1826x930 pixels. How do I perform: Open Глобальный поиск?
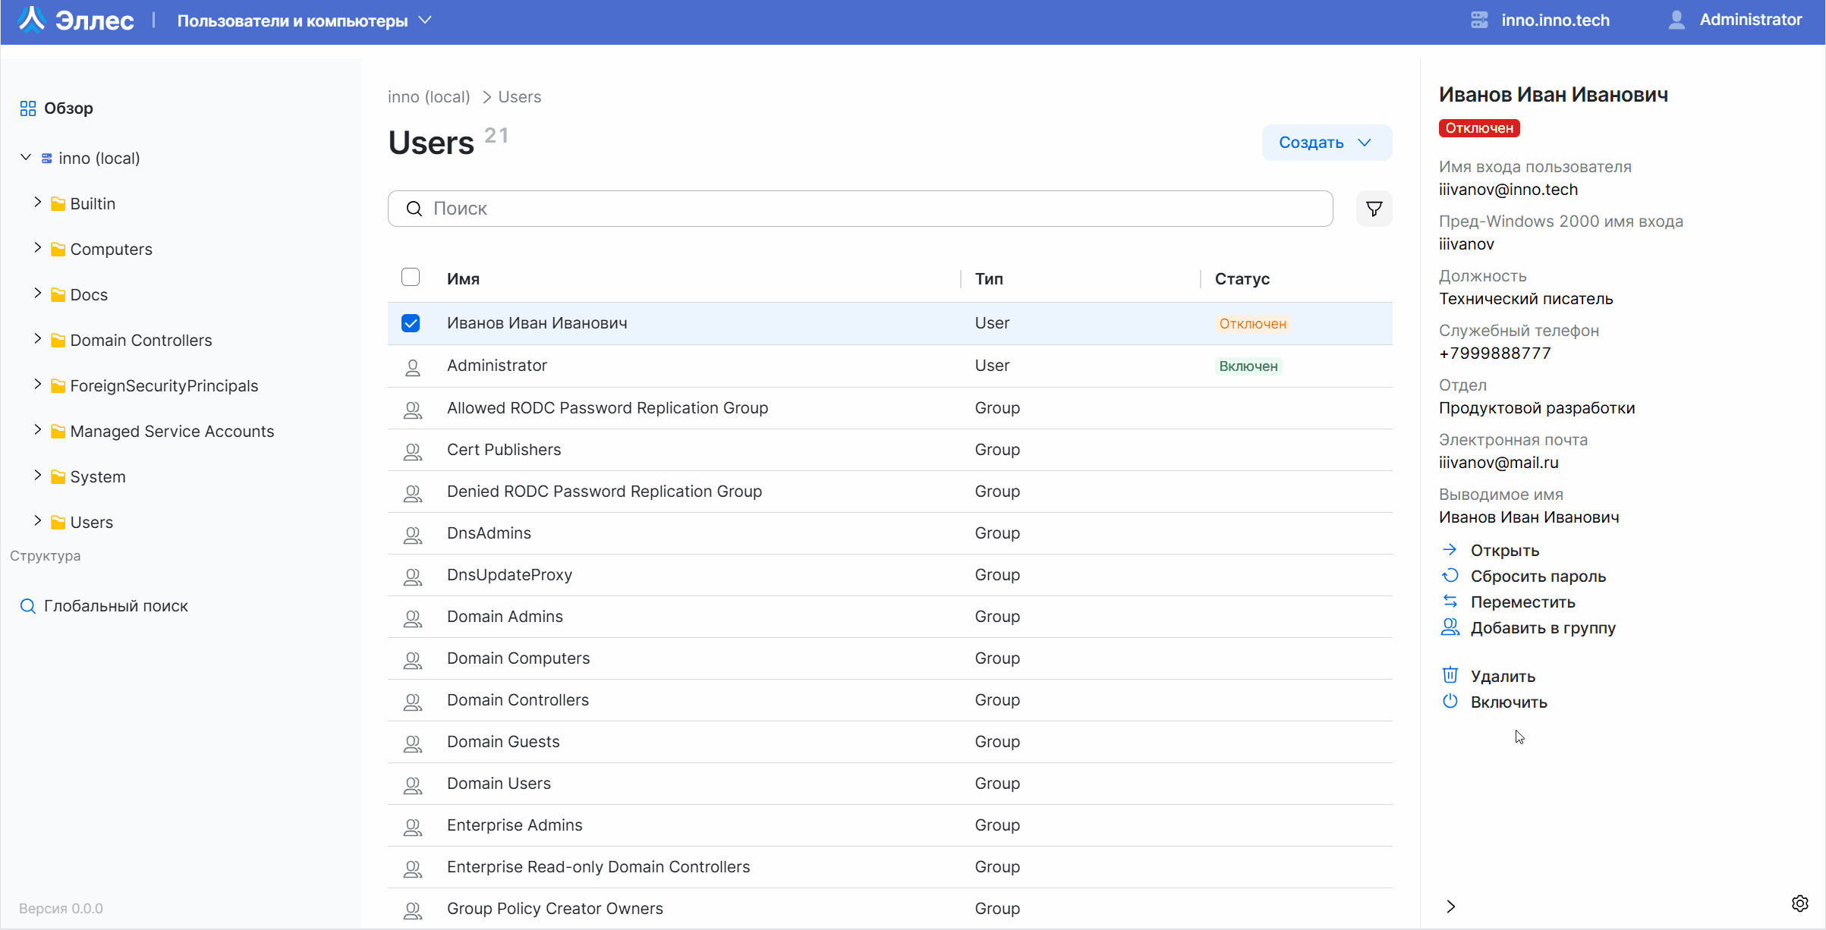coord(115,605)
